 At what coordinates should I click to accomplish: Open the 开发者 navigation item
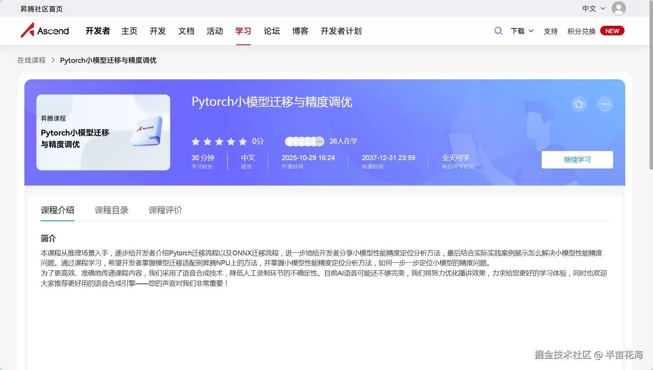point(98,31)
